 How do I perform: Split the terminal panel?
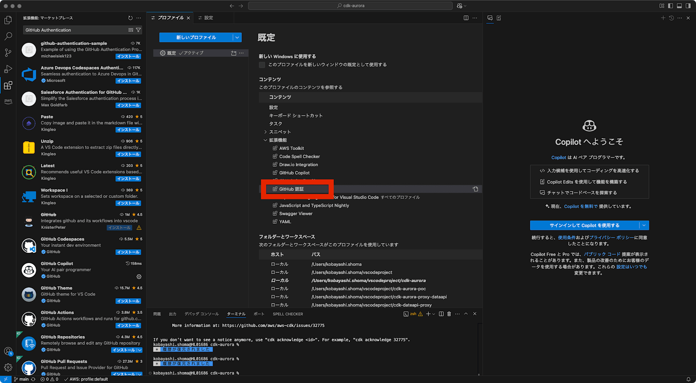click(x=441, y=314)
